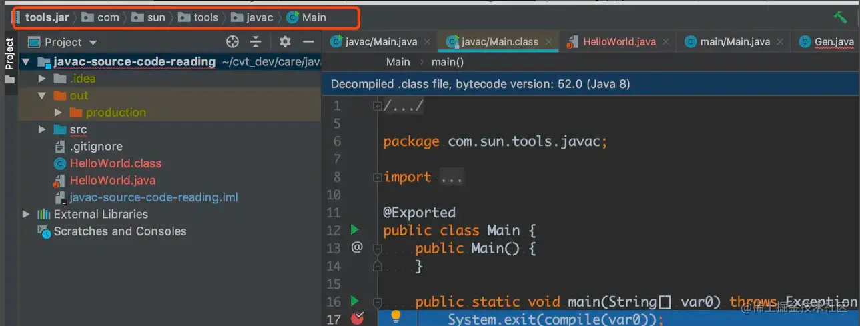Select Scratches and Consoles node
The width and height of the screenshot is (860, 326).
(120, 231)
